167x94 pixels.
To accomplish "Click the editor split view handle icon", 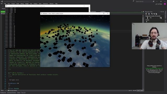I will coord(143,15).
